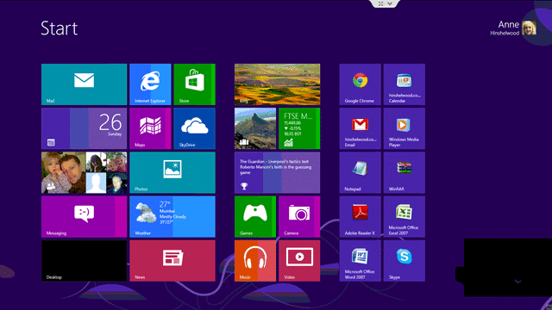This screenshot has width=552, height=310.
Task: Launch Notepad
Action: [x=361, y=172]
